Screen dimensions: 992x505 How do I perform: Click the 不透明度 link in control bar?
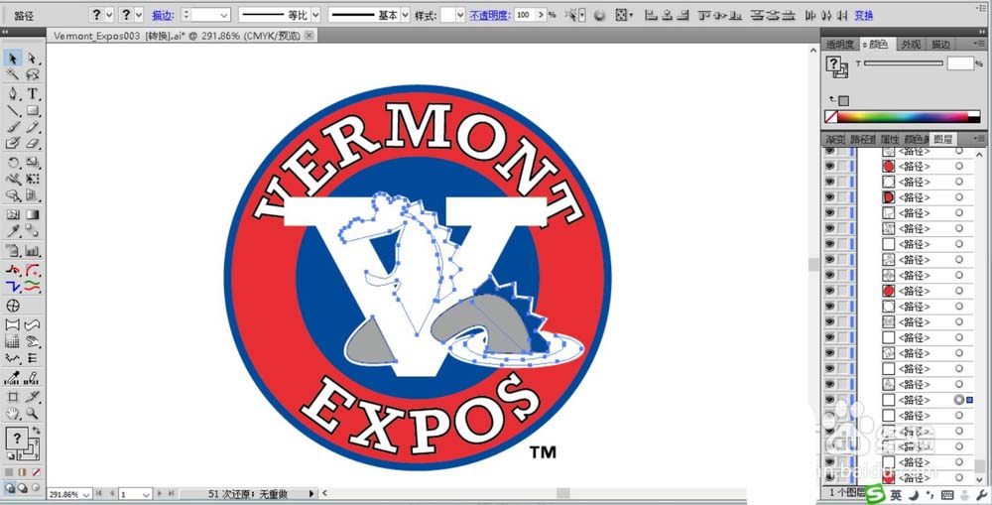490,15
